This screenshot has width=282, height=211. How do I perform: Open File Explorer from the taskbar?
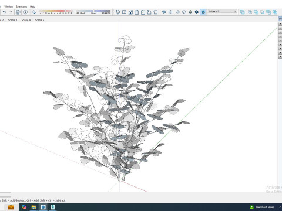pyautogui.click(x=33, y=207)
